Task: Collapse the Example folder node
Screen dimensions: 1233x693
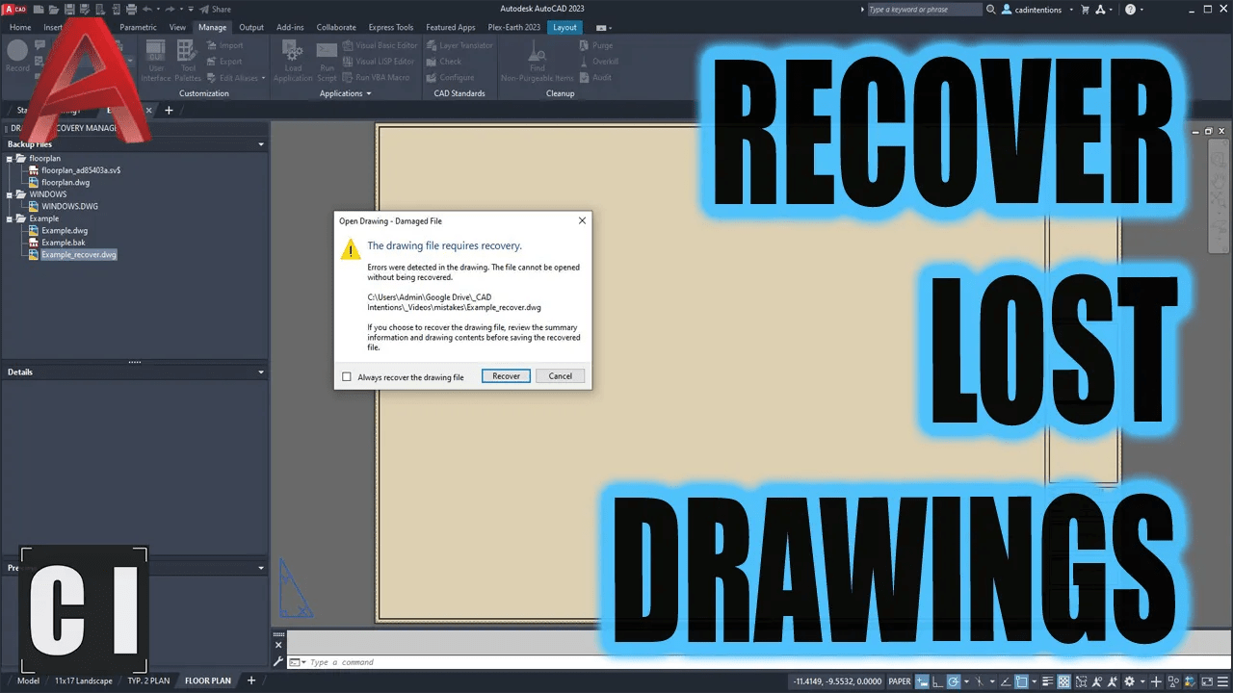Action: (11, 218)
